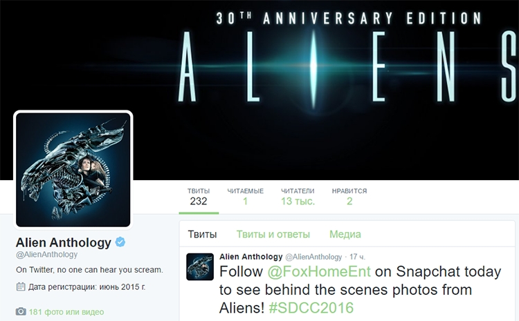Open the Нравится likes count
The width and height of the screenshot is (519, 321).
(x=349, y=197)
